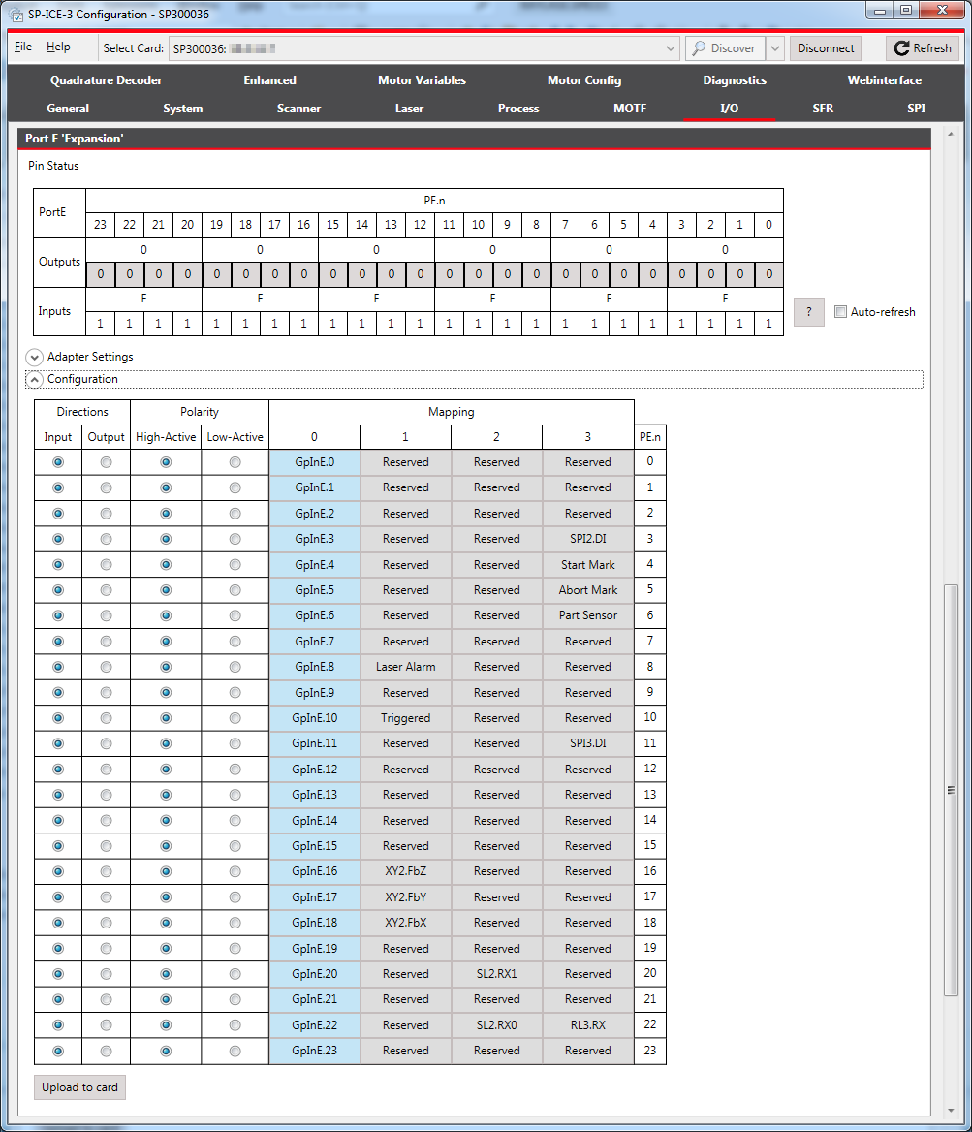Open the Select Card combo box

coord(424,48)
